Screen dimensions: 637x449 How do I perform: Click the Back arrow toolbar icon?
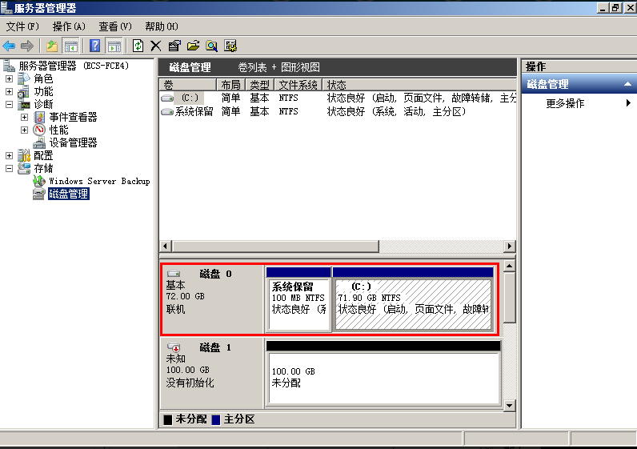(x=10, y=46)
